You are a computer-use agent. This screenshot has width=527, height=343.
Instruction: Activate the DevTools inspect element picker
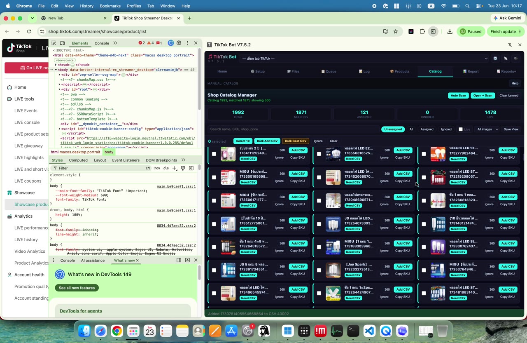[54, 43]
